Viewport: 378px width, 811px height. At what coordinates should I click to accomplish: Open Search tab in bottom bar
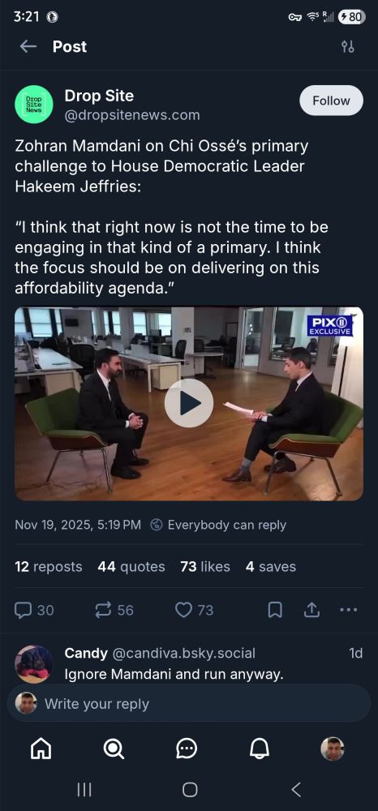point(114,749)
